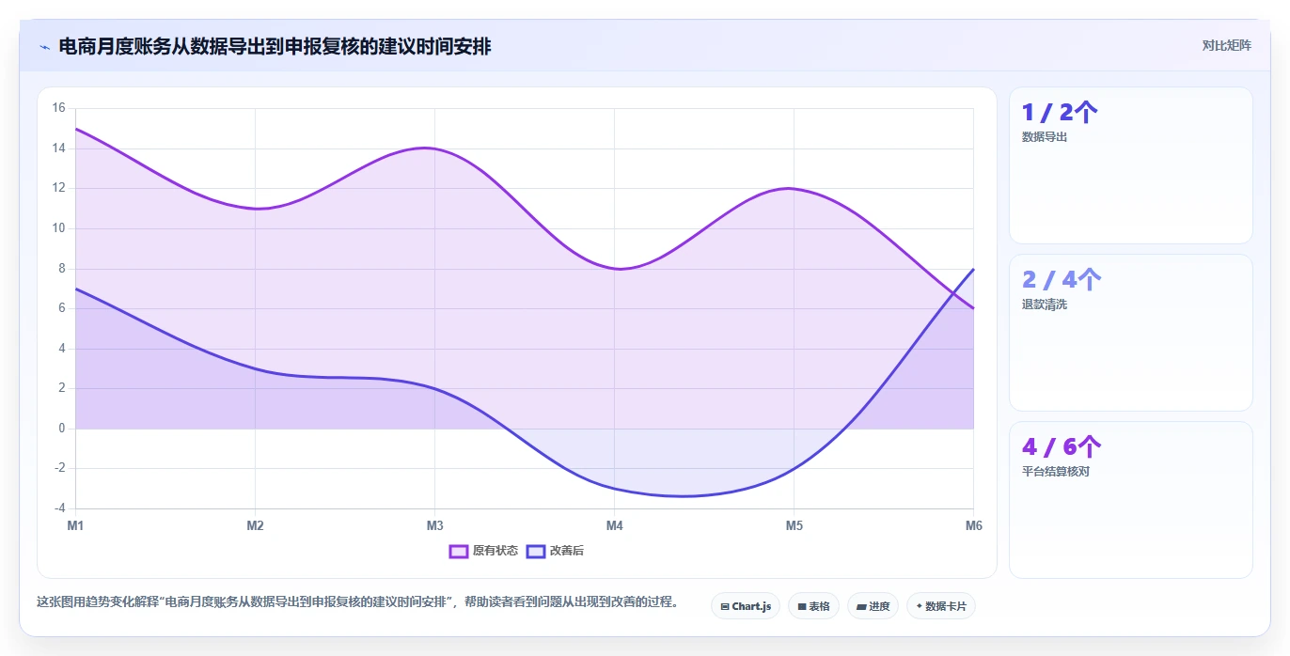The height and width of the screenshot is (656, 1290).
Task: Click the 原有状态 purple legend swatch
Action: pos(459,551)
